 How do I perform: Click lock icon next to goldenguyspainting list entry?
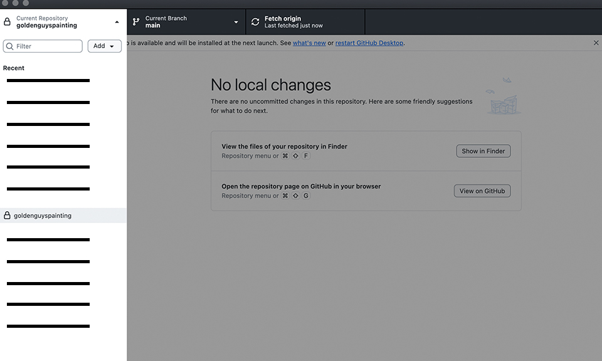point(8,216)
